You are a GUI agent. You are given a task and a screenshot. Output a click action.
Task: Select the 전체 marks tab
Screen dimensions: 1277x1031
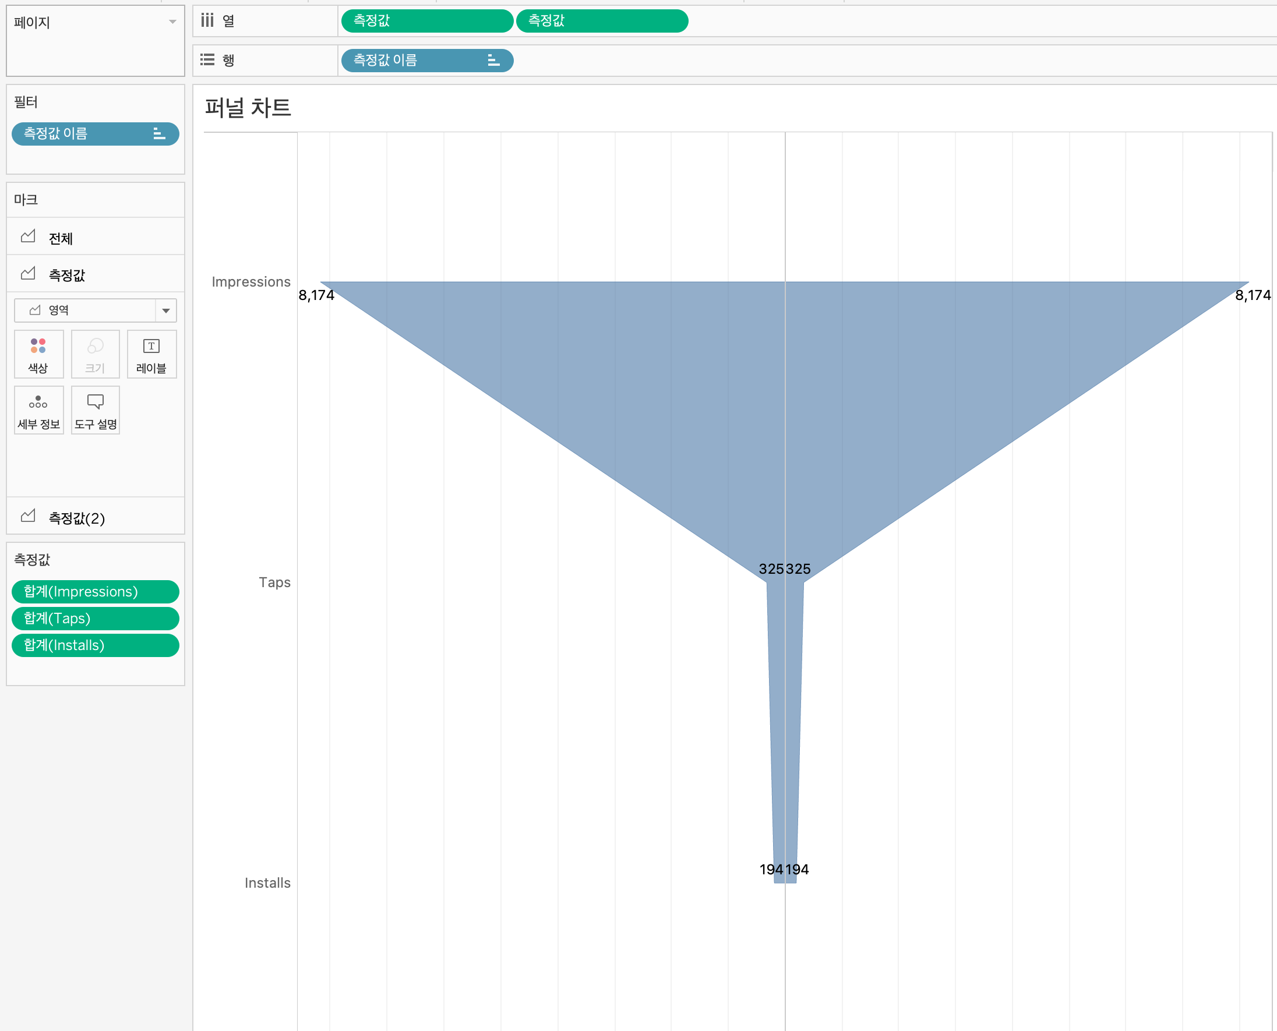[x=60, y=238]
